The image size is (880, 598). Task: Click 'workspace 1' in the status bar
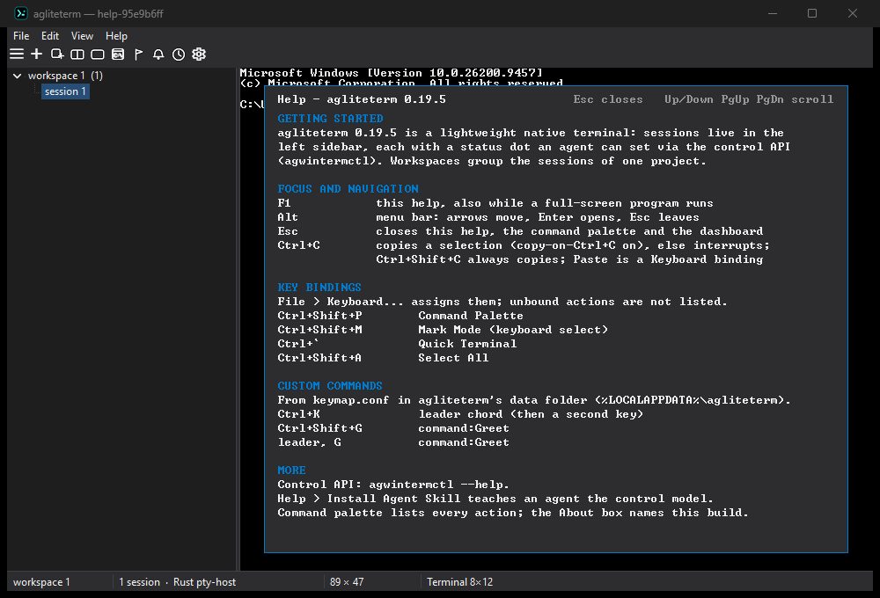click(41, 582)
